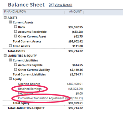Expand the Fixed Assets row
The height and width of the screenshot is (121, 123).
(10, 46)
